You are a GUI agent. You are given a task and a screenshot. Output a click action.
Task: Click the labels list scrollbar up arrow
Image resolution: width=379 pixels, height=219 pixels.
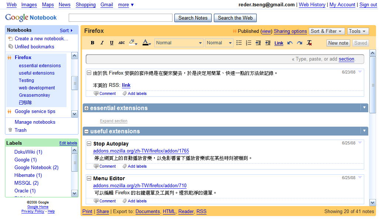click(75, 150)
